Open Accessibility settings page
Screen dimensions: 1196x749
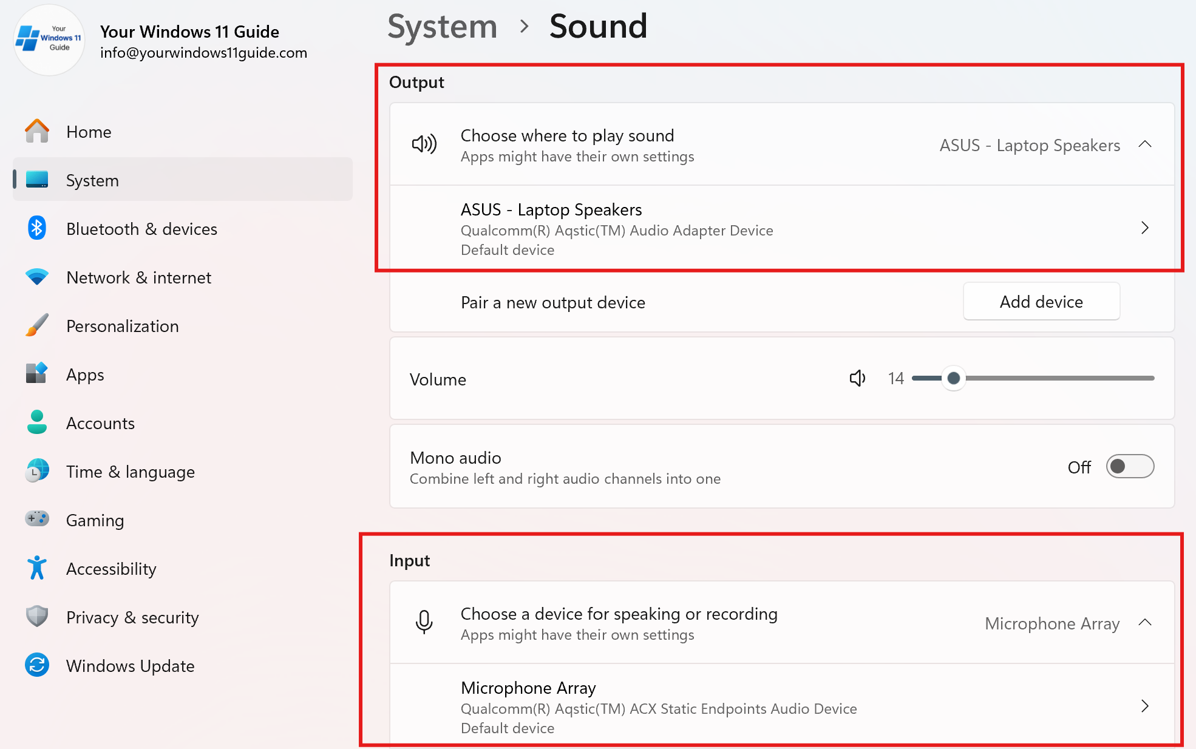(182, 568)
